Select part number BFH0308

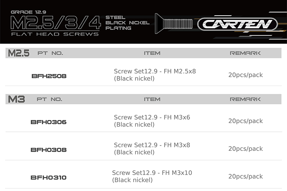[49, 150]
